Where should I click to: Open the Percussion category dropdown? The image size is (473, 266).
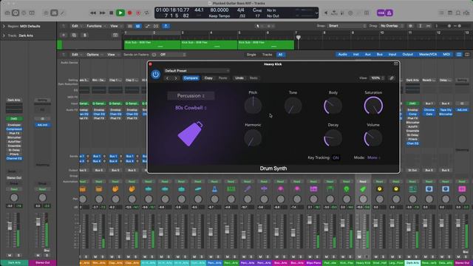click(191, 96)
